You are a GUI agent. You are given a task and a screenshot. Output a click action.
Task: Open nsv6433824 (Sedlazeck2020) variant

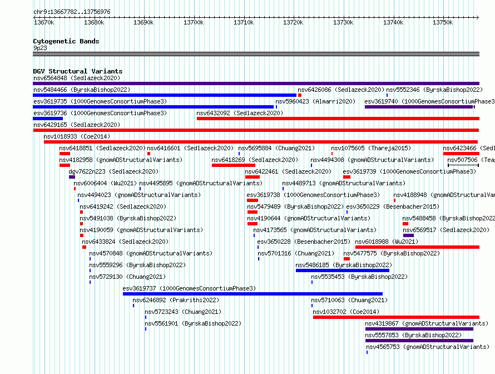[x=125, y=242]
